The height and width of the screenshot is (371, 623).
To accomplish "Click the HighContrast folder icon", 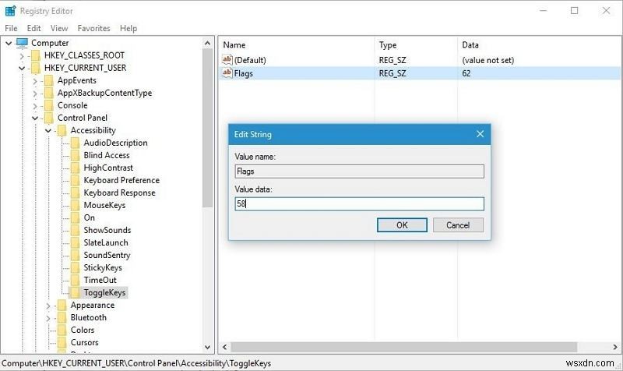I will (x=75, y=168).
